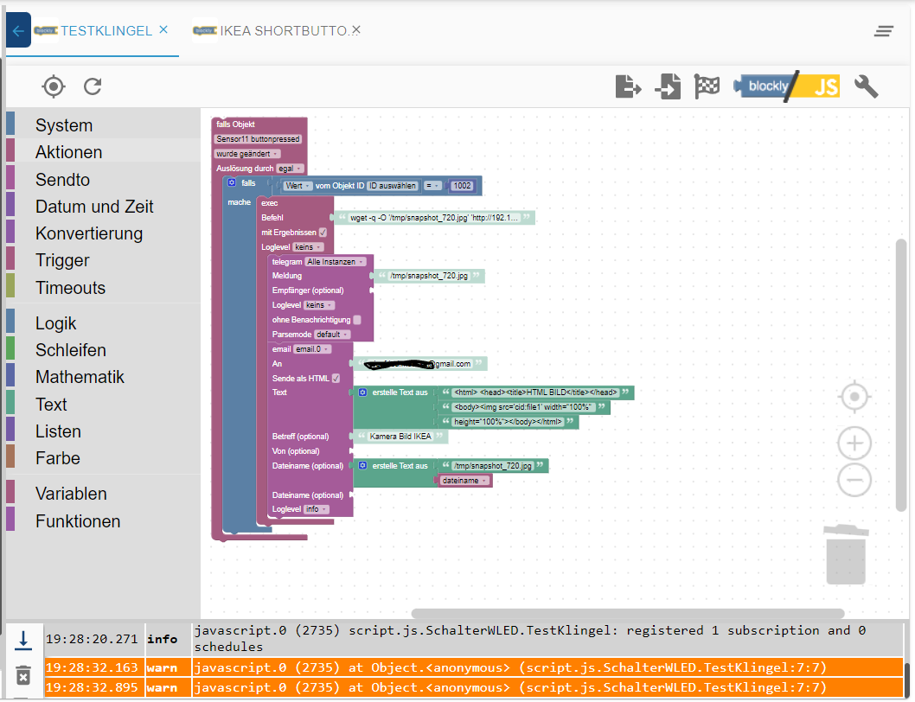This screenshot has height=702, width=915.
Task: Open the email Loglevel info dropdown
Action: tap(317, 509)
